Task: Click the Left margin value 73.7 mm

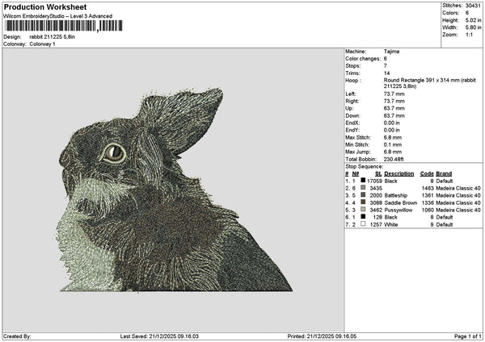Action: tap(394, 94)
